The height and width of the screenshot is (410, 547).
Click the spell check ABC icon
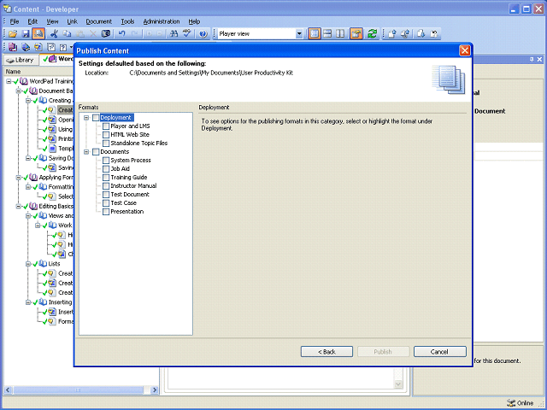tap(187, 34)
